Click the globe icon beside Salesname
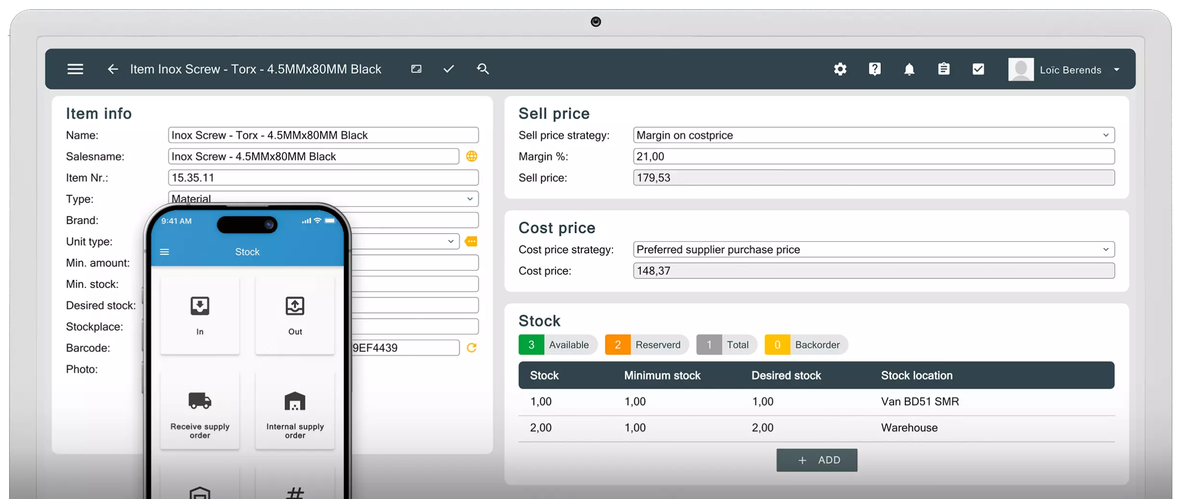Screen dimensions: 1181x499 coord(472,156)
